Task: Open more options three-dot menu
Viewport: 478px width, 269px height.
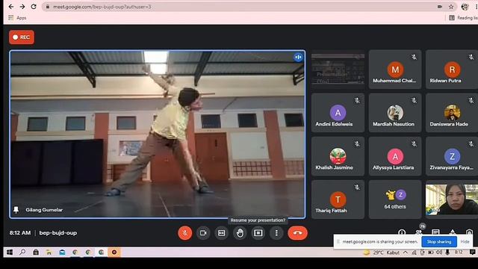Action: click(276, 233)
